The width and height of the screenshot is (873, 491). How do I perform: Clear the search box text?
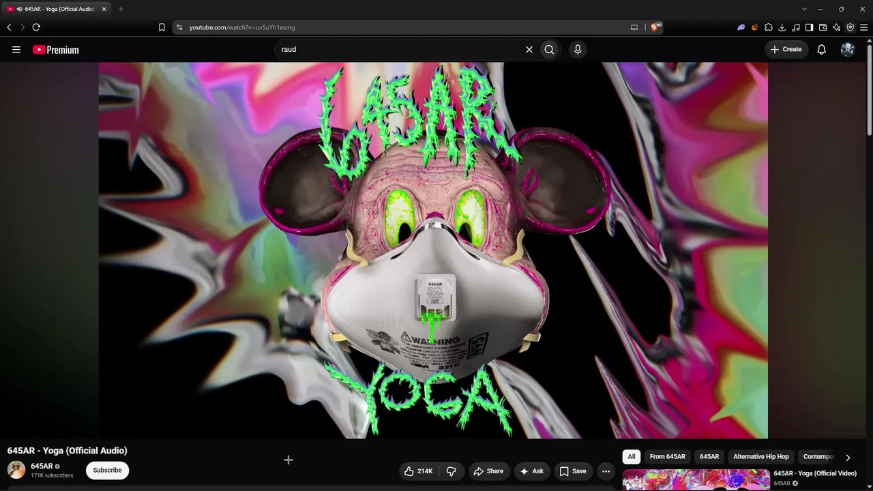tap(529, 50)
